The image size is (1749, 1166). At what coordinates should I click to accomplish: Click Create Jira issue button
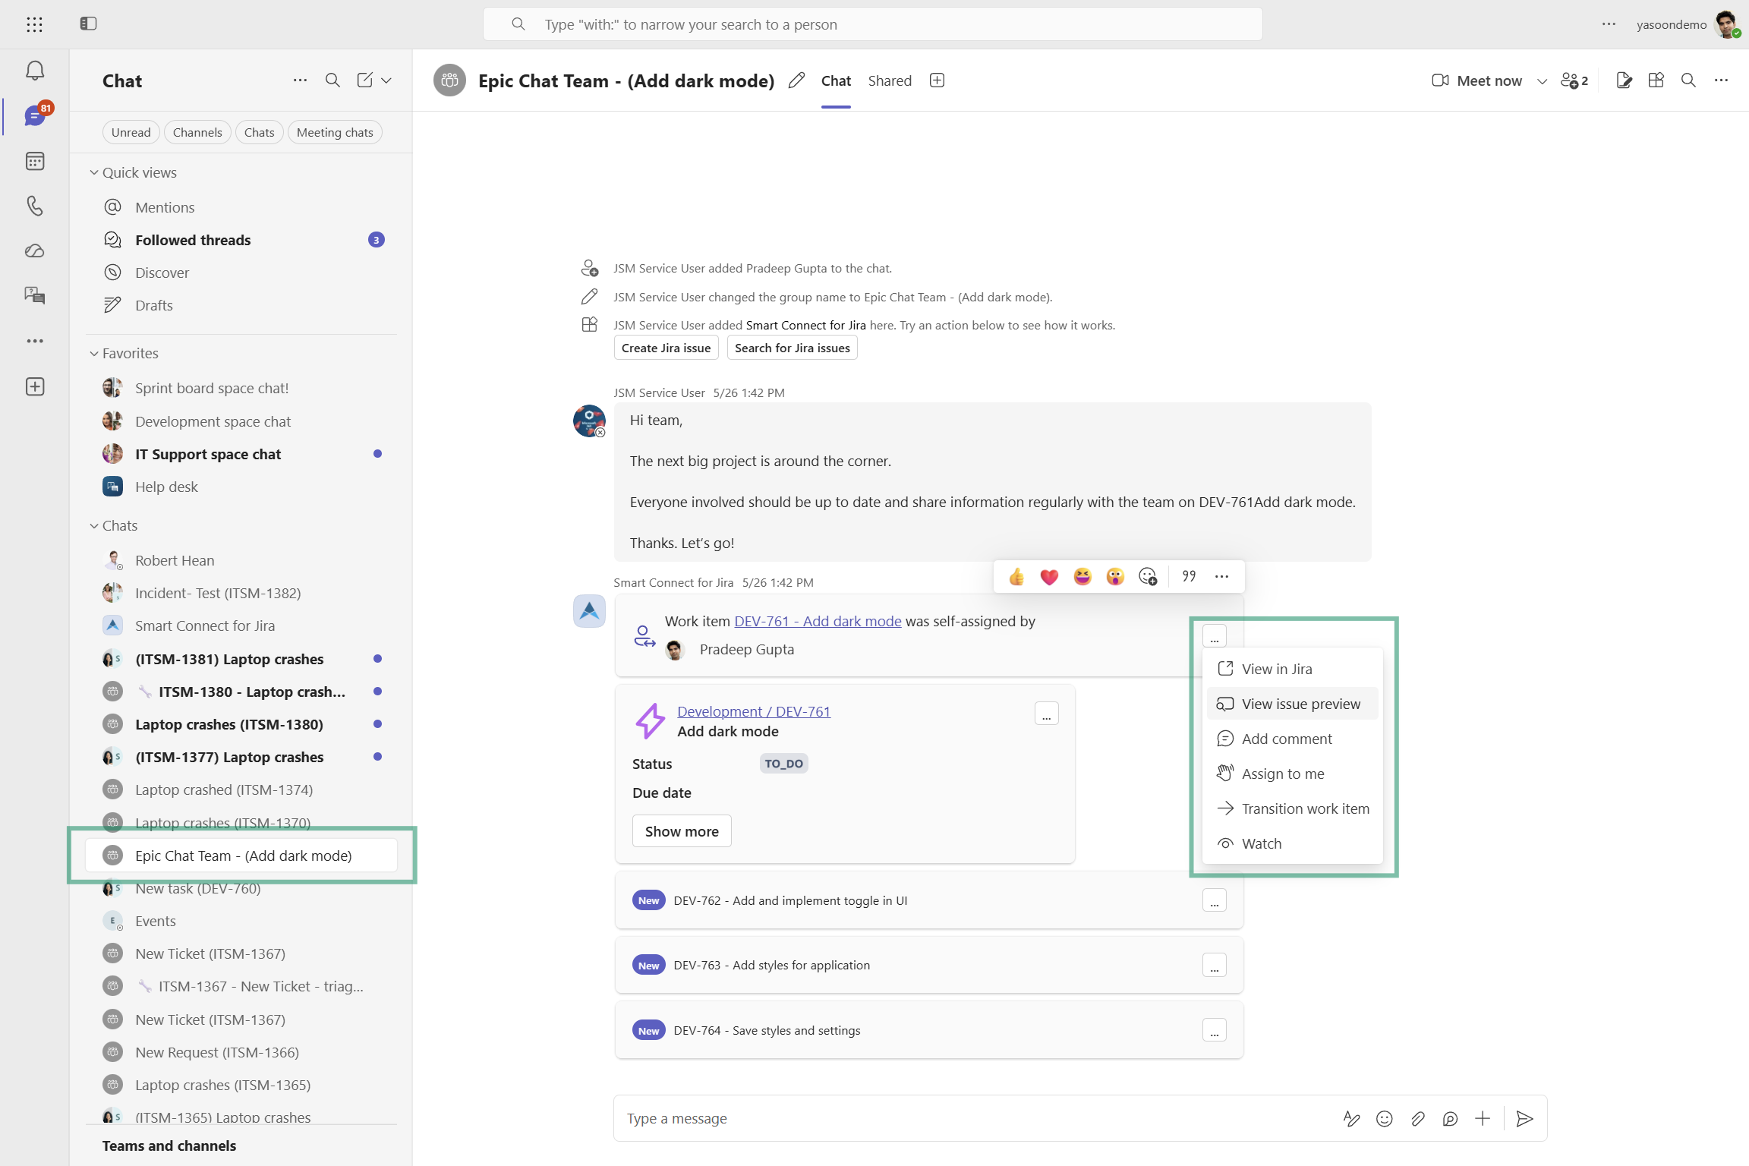(x=666, y=348)
